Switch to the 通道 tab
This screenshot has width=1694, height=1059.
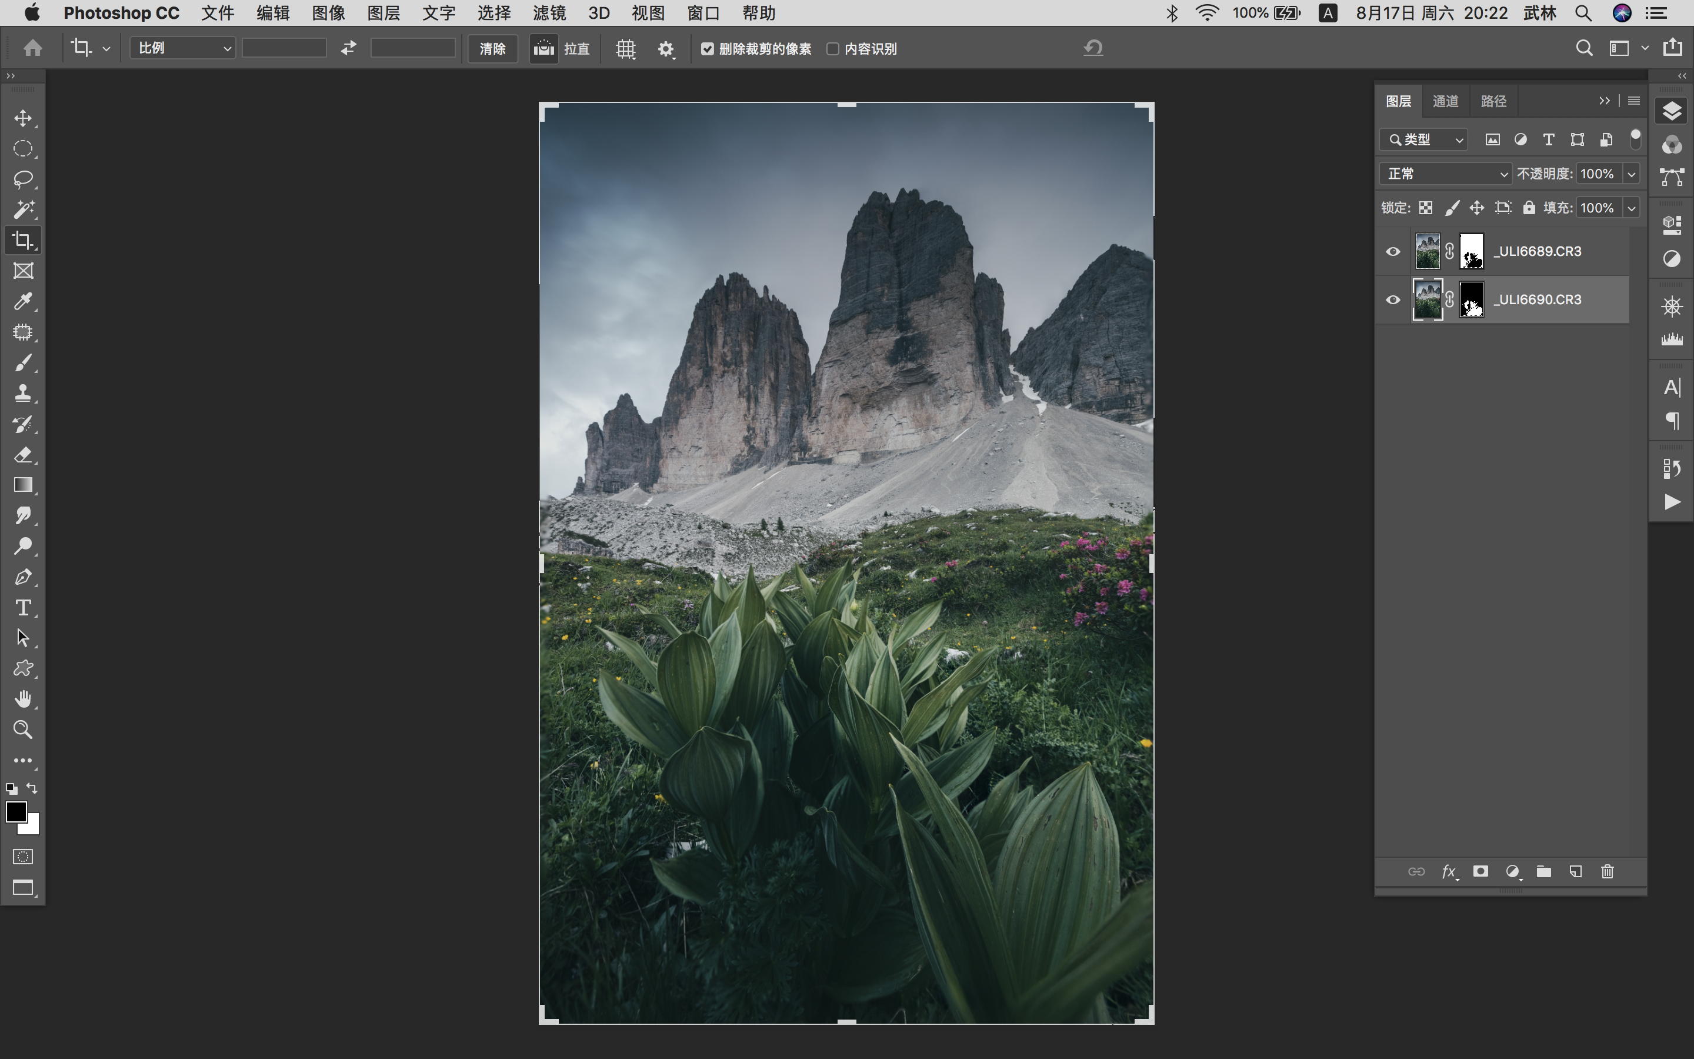click(1445, 102)
